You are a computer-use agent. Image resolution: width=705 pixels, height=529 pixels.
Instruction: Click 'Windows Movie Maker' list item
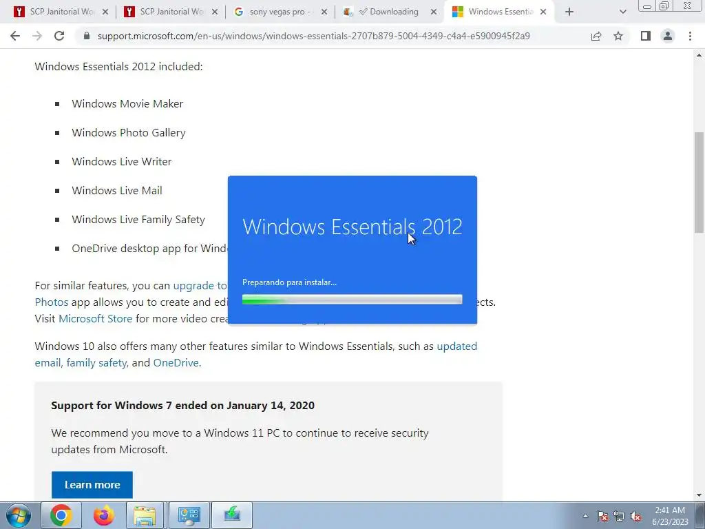point(127,104)
